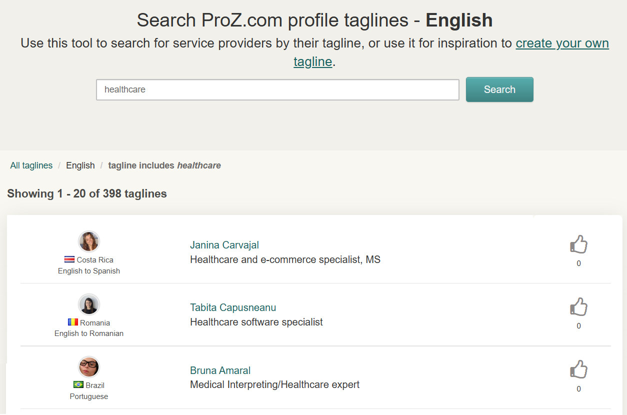The width and height of the screenshot is (627, 415).
Task: Click 'tagline includes healthcare' breadcrumb text
Action: [x=164, y=165]
